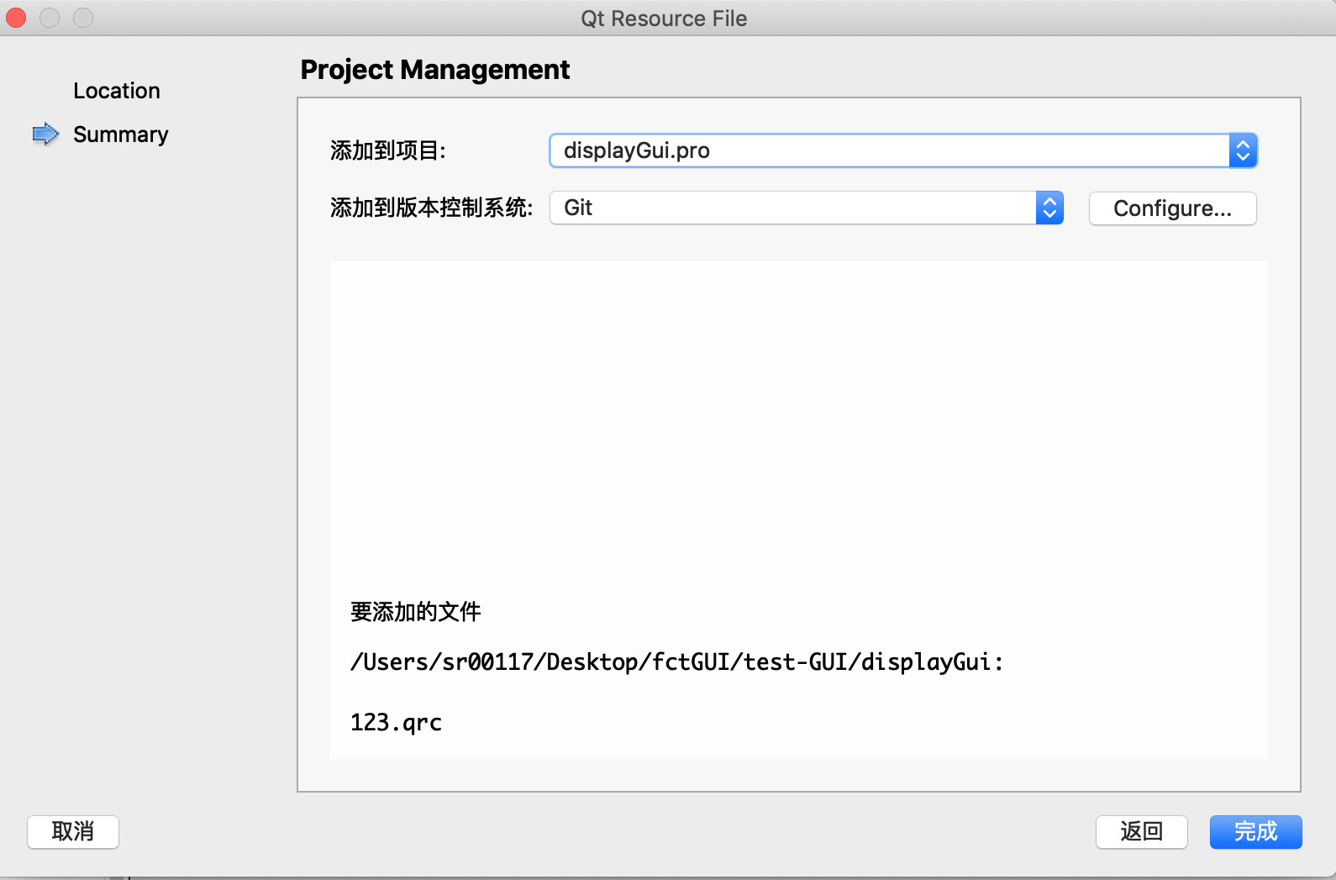Click inside the project selection field

click(840, 150)
